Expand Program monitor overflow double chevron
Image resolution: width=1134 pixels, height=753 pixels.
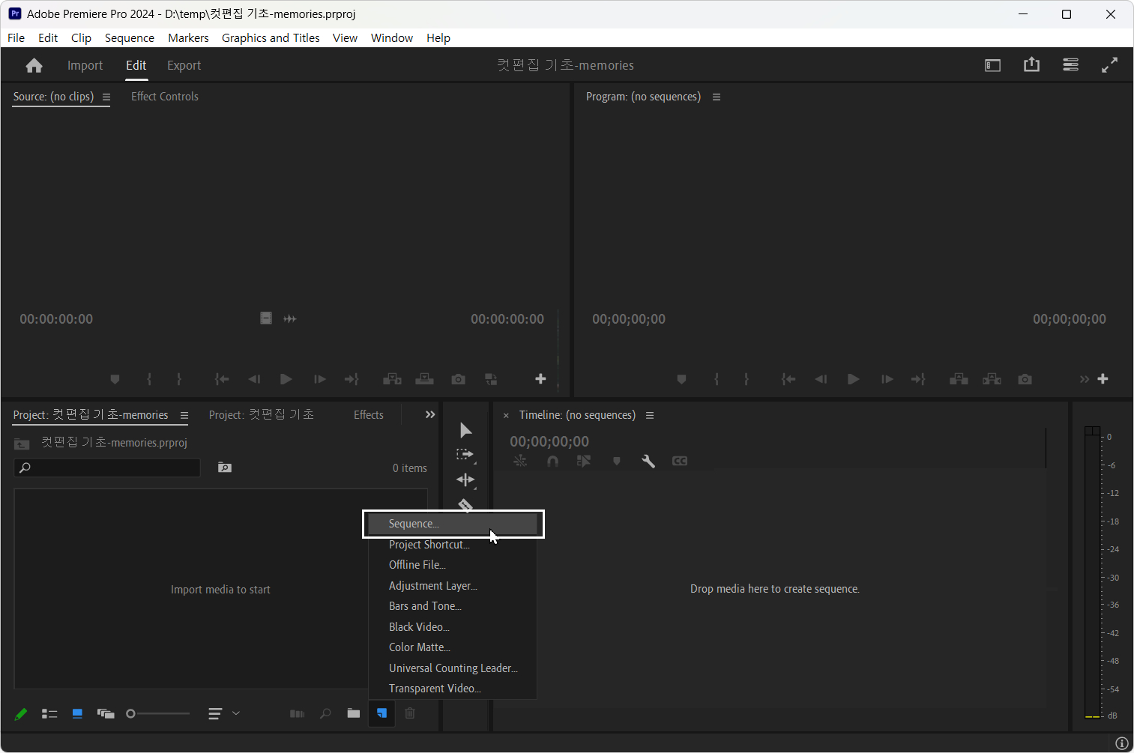point(1084,379)
